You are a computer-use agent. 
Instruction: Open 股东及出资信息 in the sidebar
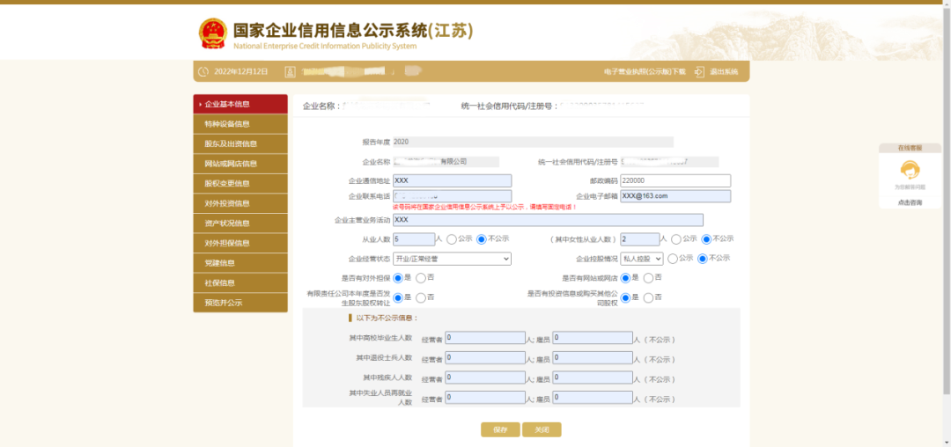(x=240, y=143)
